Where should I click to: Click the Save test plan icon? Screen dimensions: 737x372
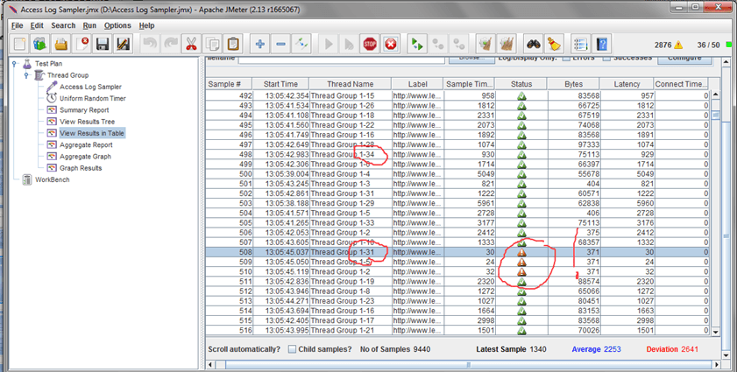coord(102,44)
